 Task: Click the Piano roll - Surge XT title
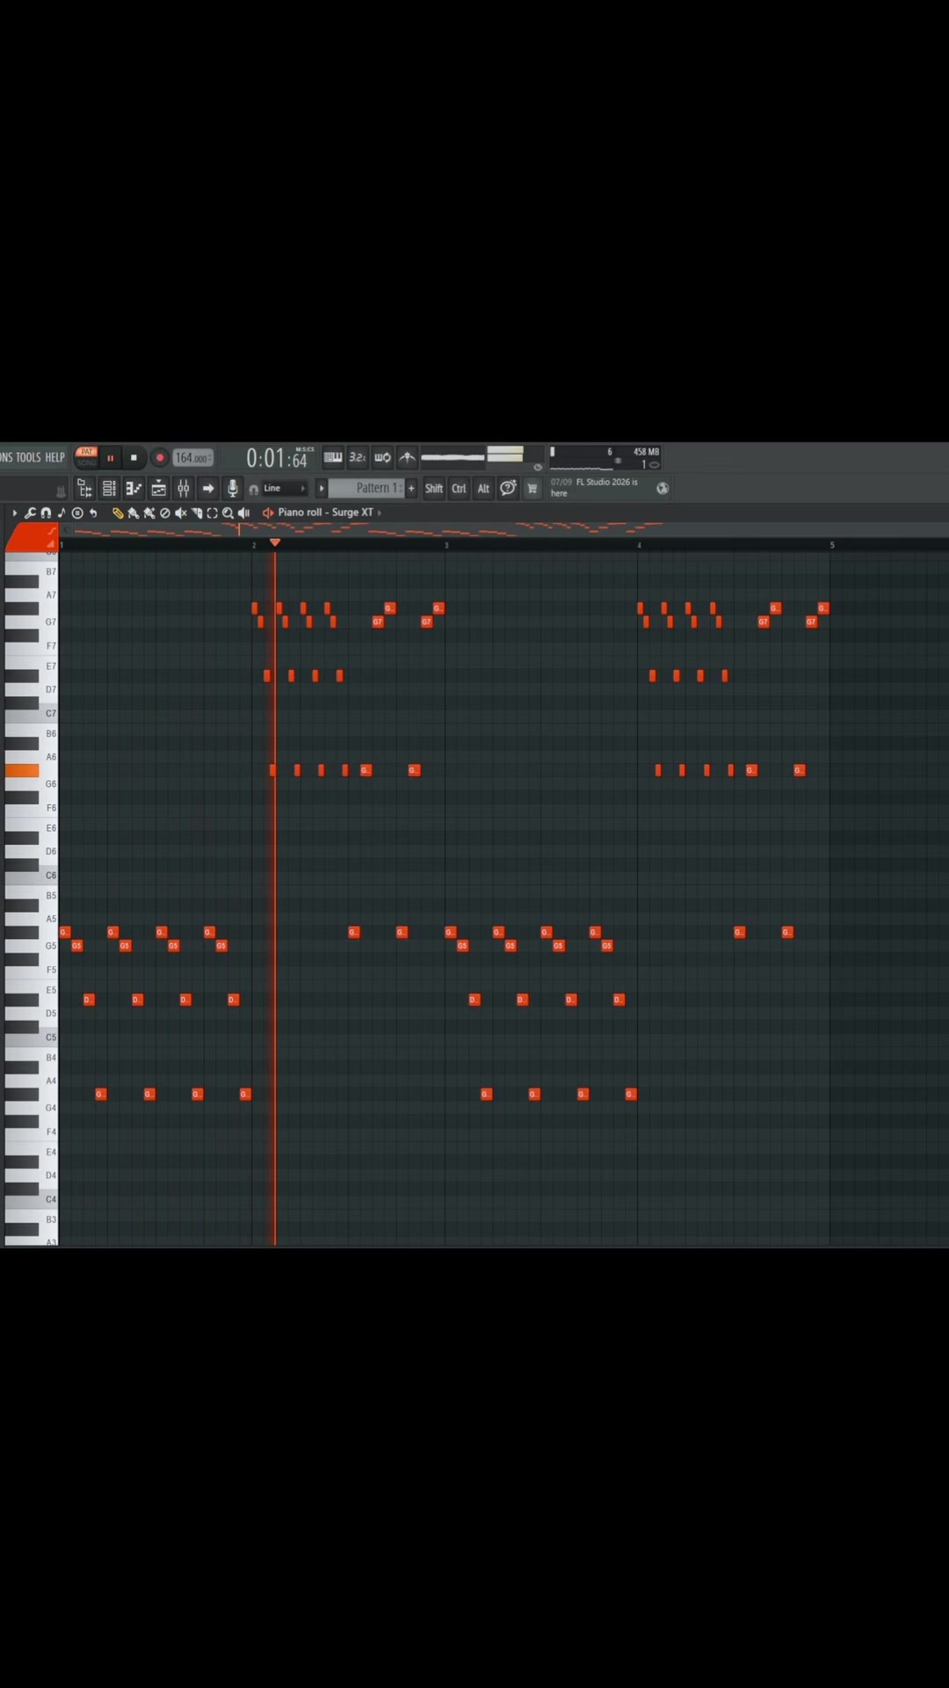[x=325, y=513]
